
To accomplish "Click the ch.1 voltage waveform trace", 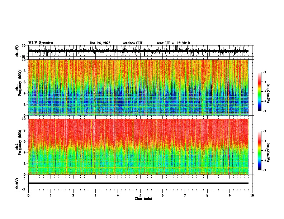I will point(138,51).
